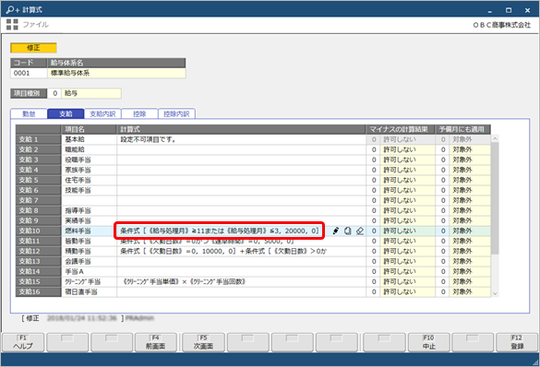This screenshot has width=540, height=367.
Task: Click the 項目種別 name field 給与
Action: click(x=91, y=93)
